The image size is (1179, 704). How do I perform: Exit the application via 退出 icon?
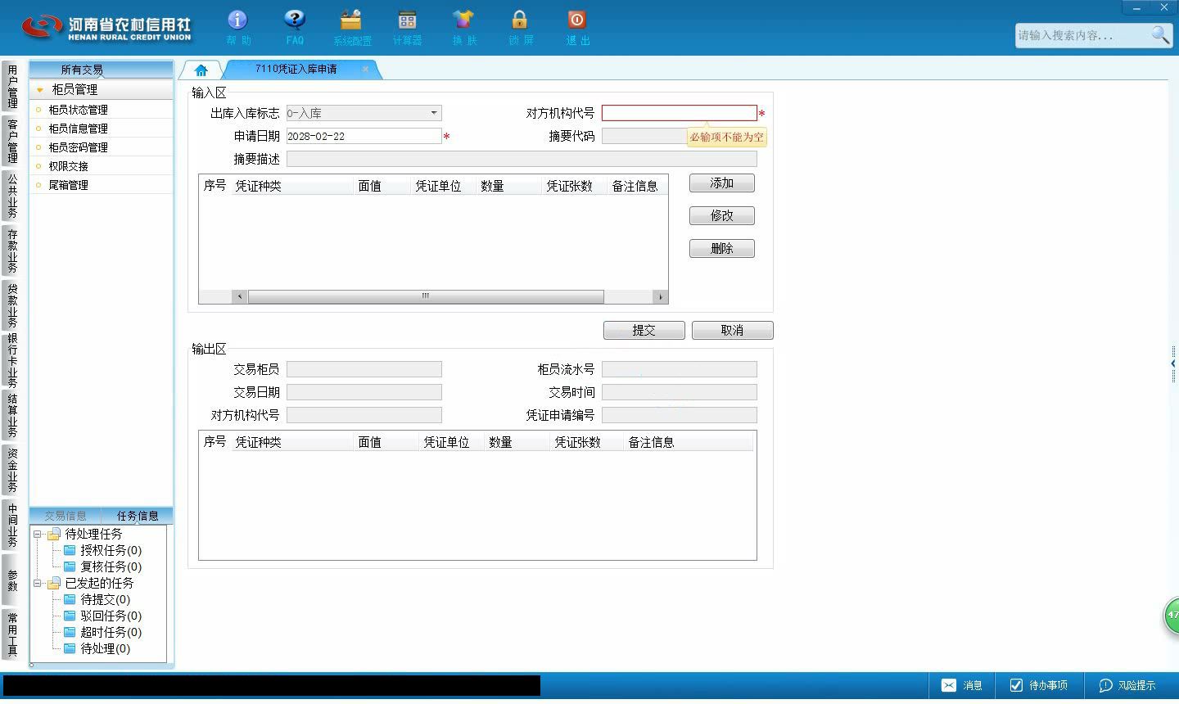tap(577, 27)
